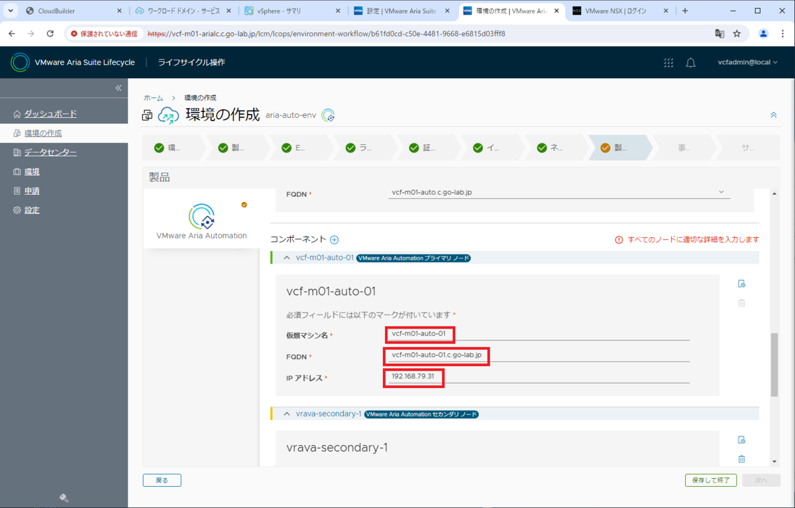Click the text すべてのノードに適切な詳細を入力します
Viewport: 795px width, 508px height.
tap(693, 240)
